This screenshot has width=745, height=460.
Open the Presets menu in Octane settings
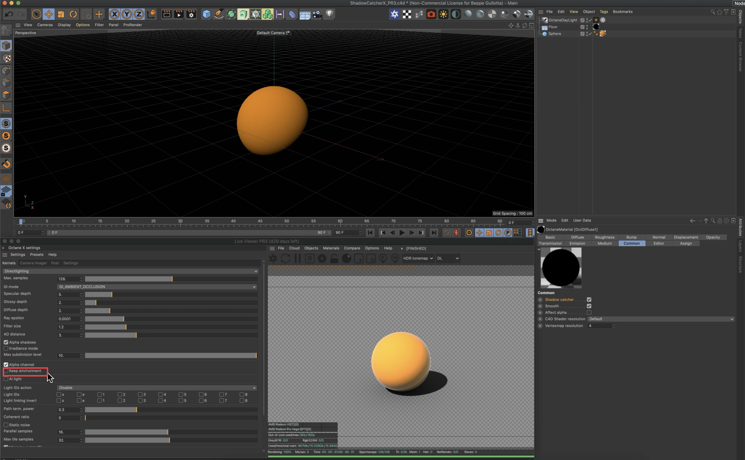click(x=37, y=255)
